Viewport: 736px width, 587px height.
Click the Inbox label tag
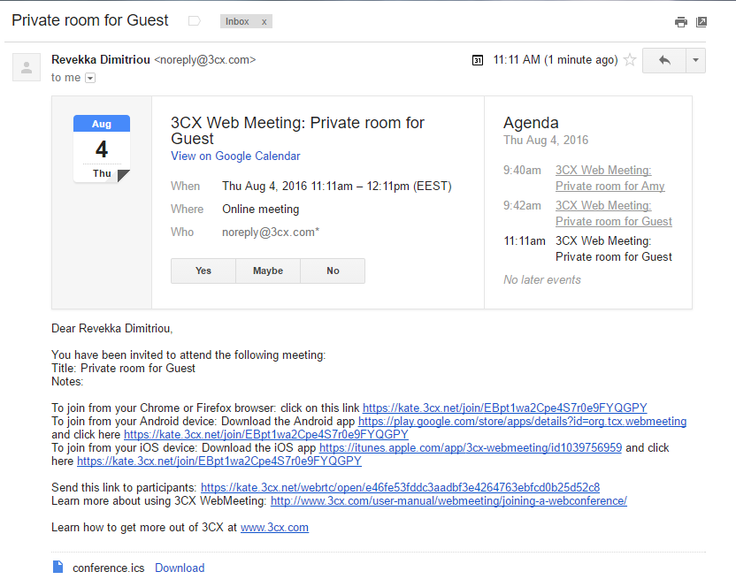click(237, 21)
